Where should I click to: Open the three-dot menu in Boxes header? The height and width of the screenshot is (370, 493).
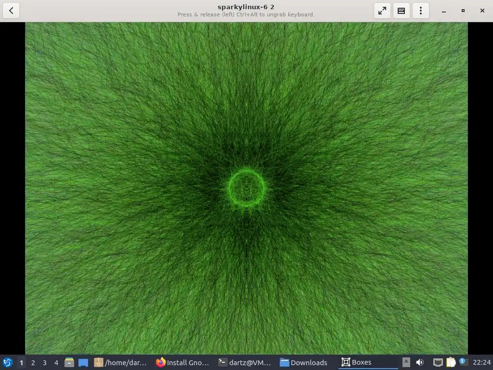pos(421,11)
